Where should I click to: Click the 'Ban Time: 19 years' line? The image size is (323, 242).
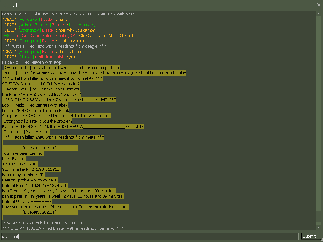click(59, 191)
